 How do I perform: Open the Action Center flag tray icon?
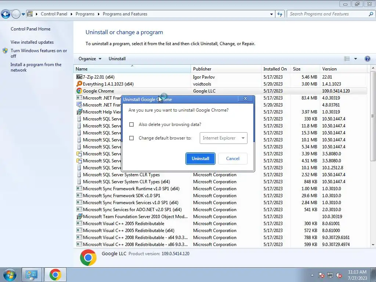pos(321,275)
